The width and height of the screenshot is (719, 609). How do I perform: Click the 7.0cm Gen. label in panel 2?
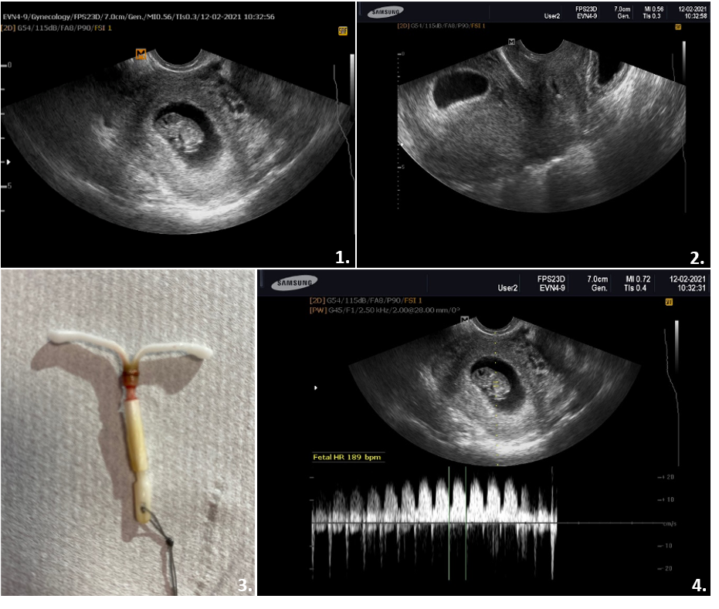[x=622, y=12]
